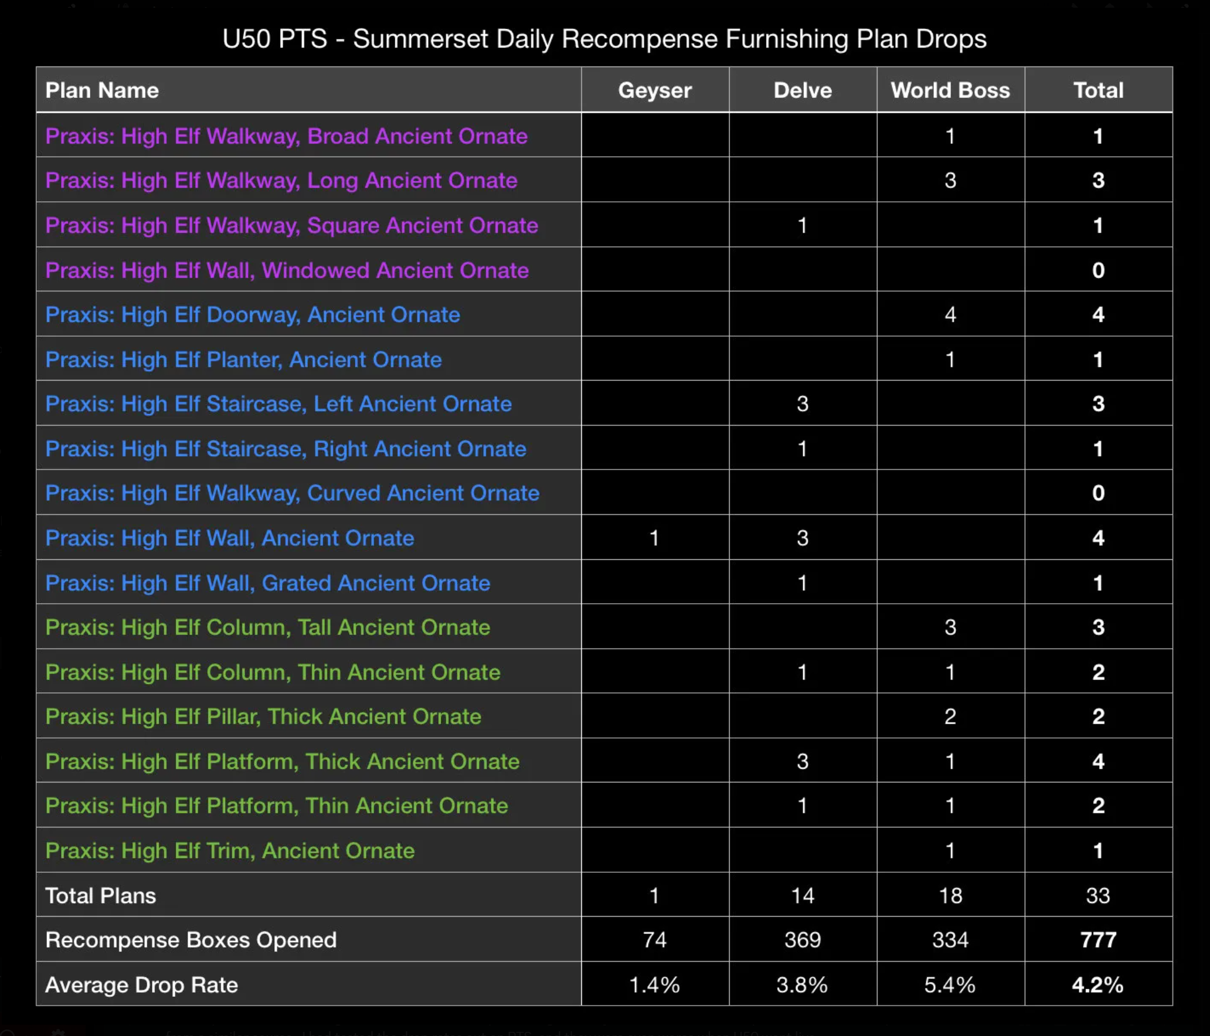Click the World Boss column header
1210x1036 pixels.
pyautogui.click(x=950, y=90)
